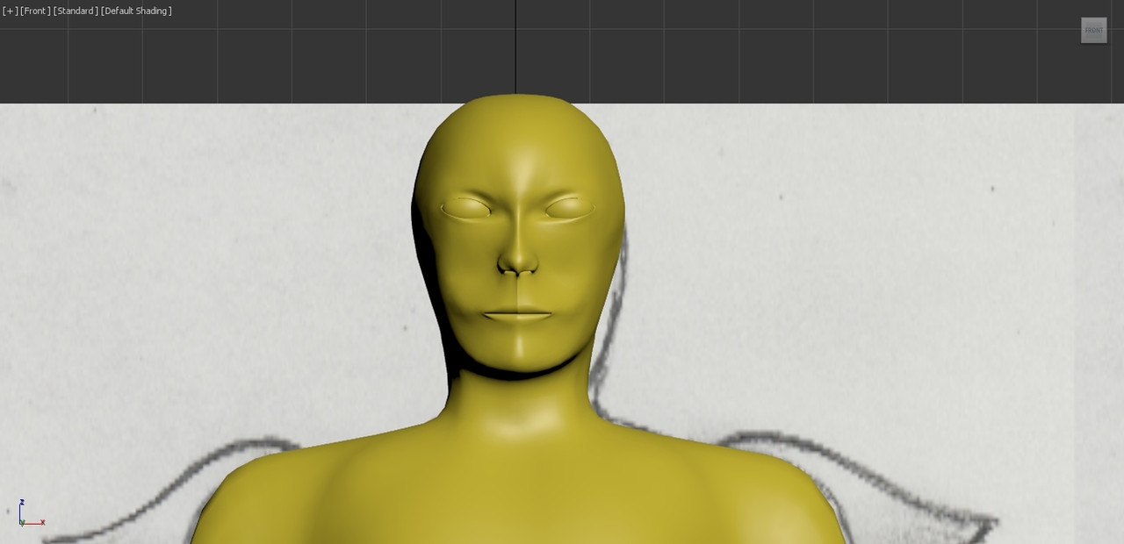Open the [Default Shading] menu

coord(136,11)
